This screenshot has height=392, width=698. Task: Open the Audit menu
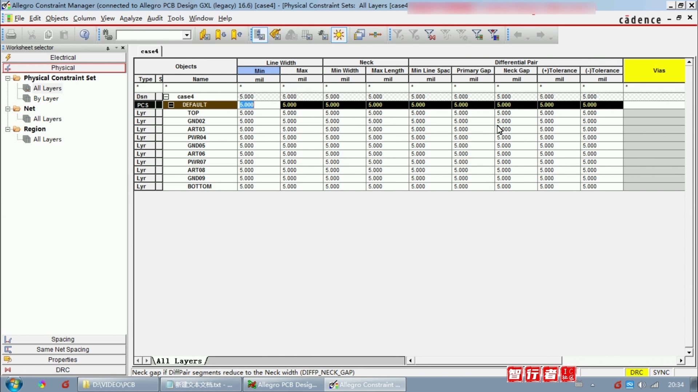[x=155, y=18]
